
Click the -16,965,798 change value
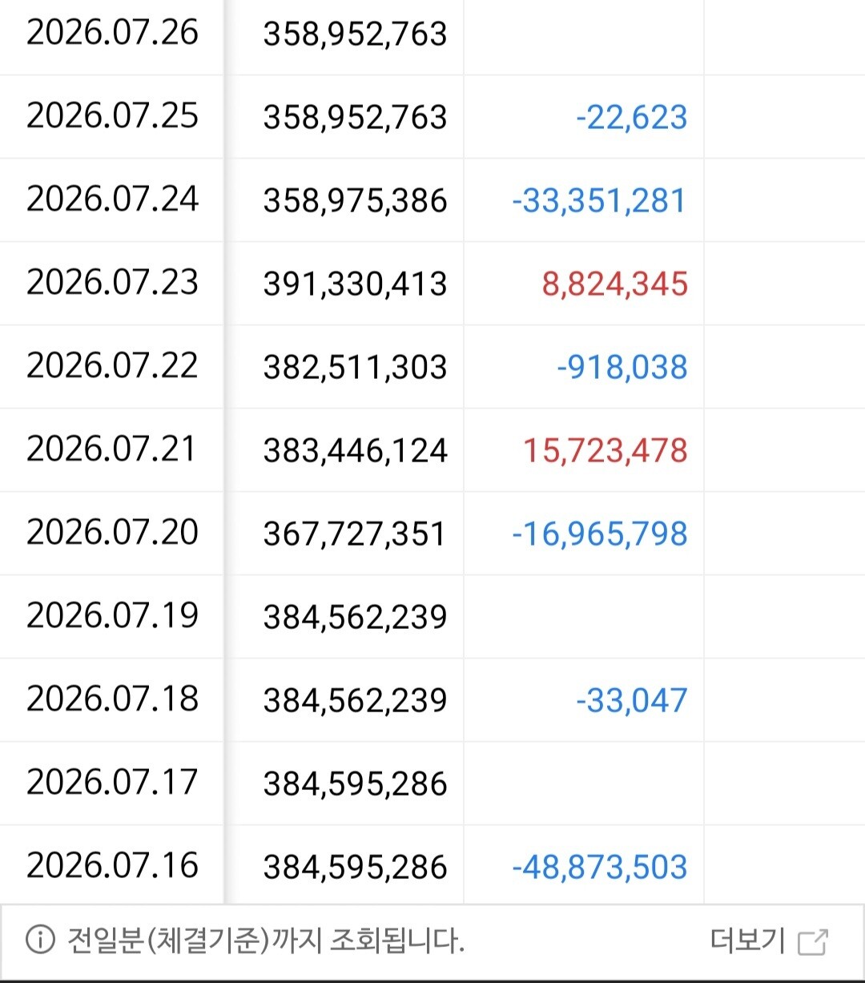600,534
